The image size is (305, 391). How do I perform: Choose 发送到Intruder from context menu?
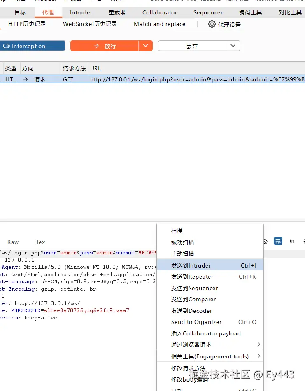tap(210, 265)
